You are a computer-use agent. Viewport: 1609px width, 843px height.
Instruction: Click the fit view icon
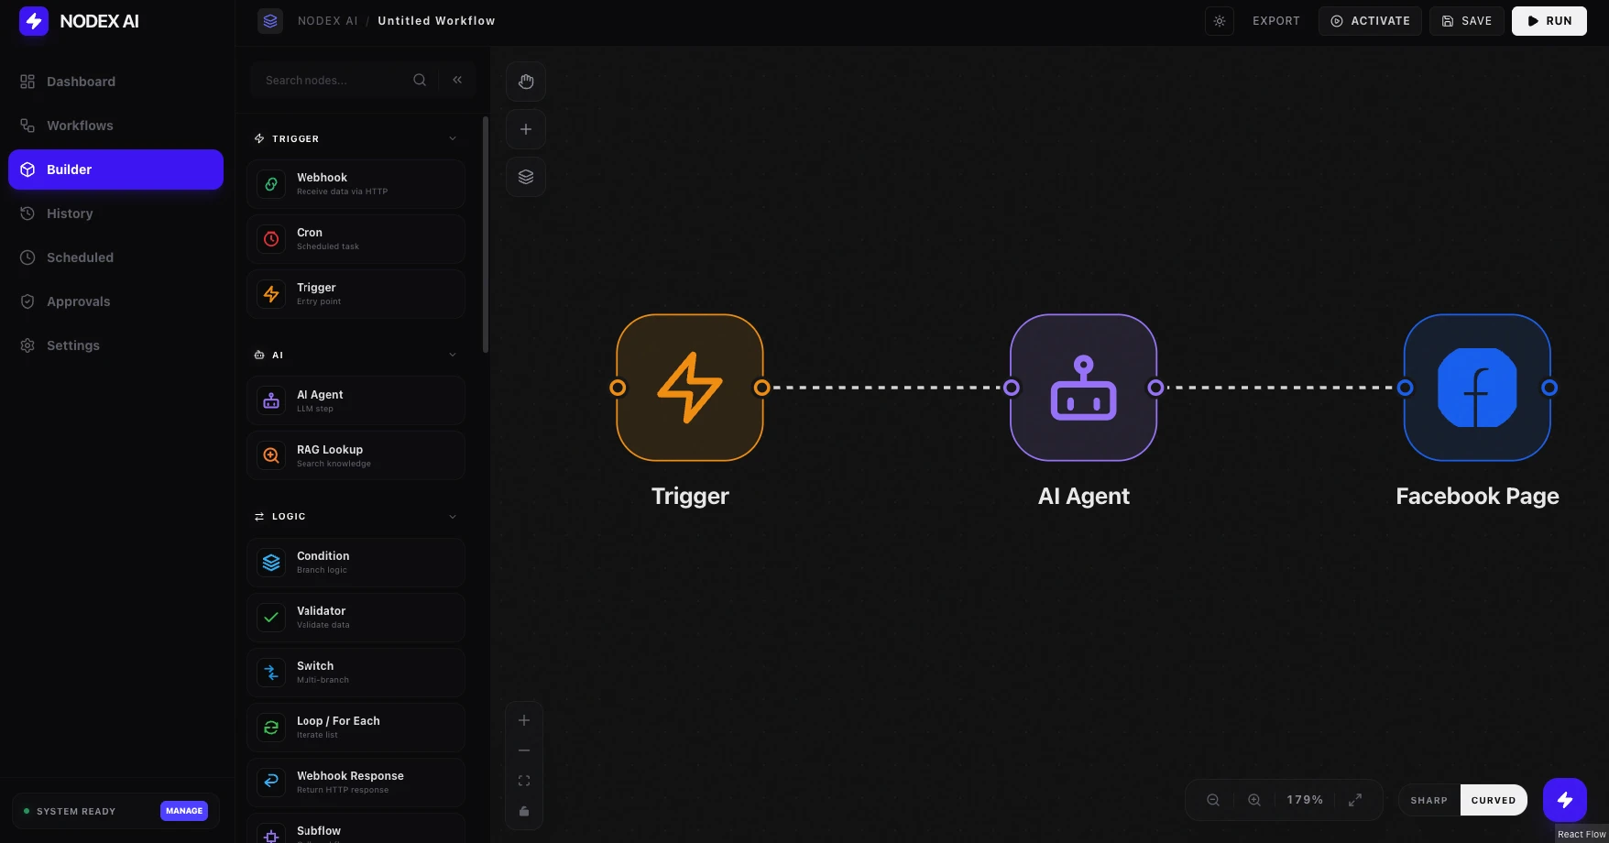[x=524, y=781]
